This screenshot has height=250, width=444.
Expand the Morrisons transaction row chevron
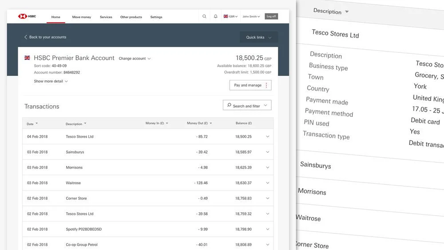268,167
